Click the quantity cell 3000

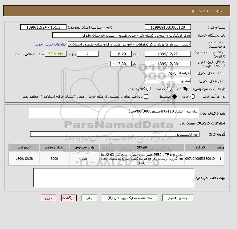[54, 159]
